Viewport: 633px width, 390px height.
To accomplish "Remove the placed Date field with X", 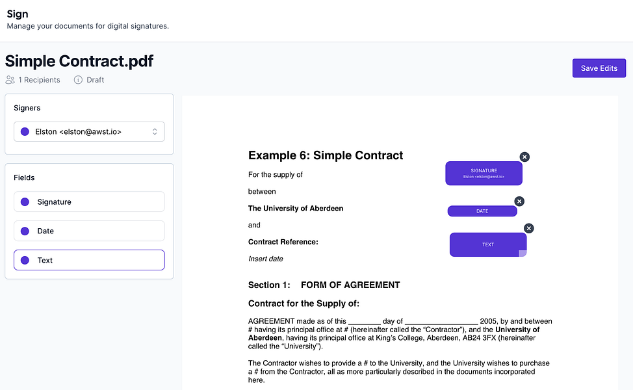I will (519, 201).
